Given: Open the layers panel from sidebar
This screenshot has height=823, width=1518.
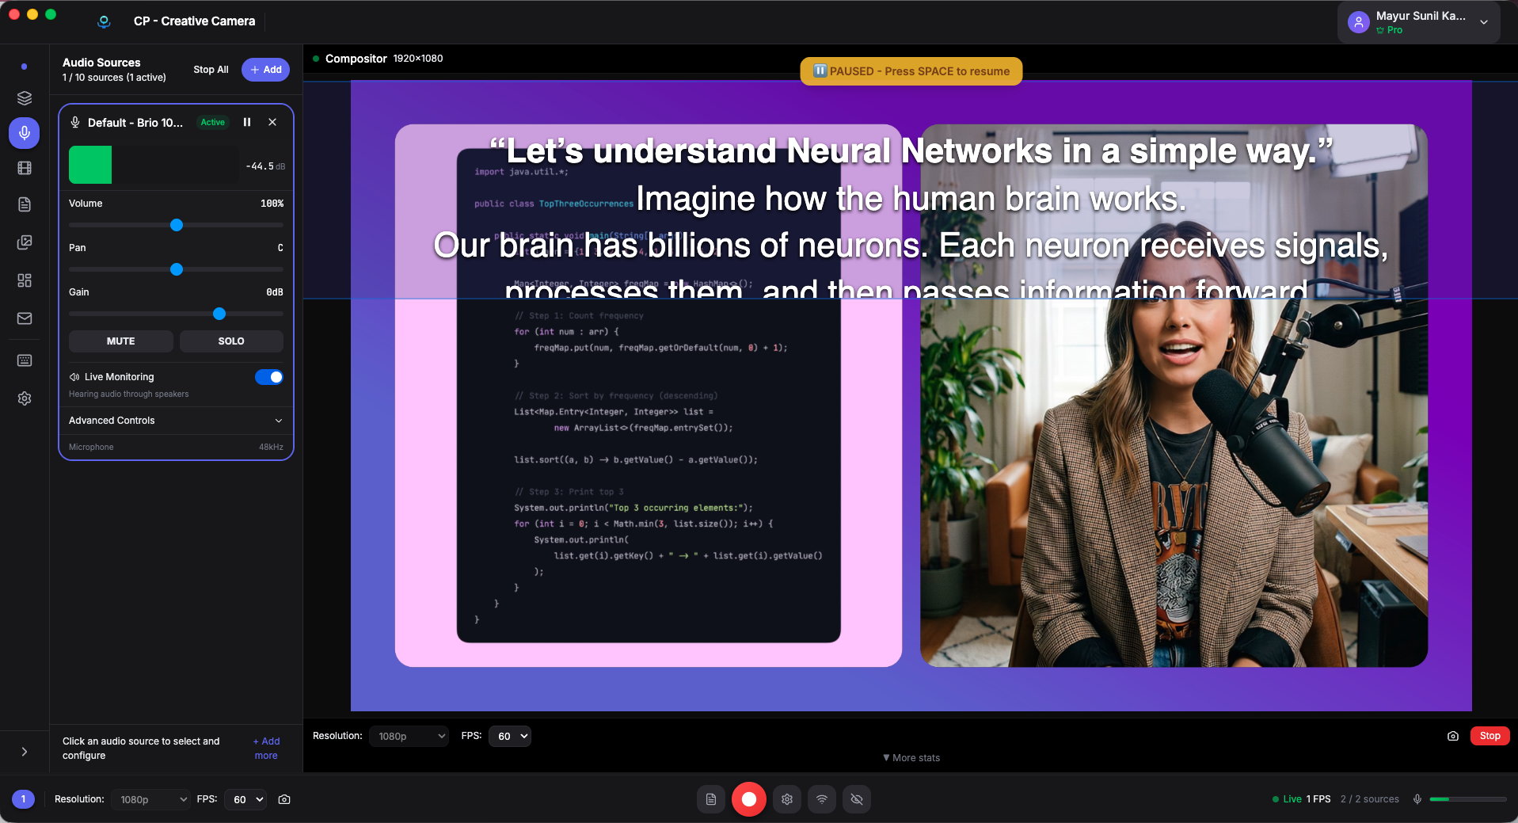Looking at the screenshot, I should click(25, 98).
